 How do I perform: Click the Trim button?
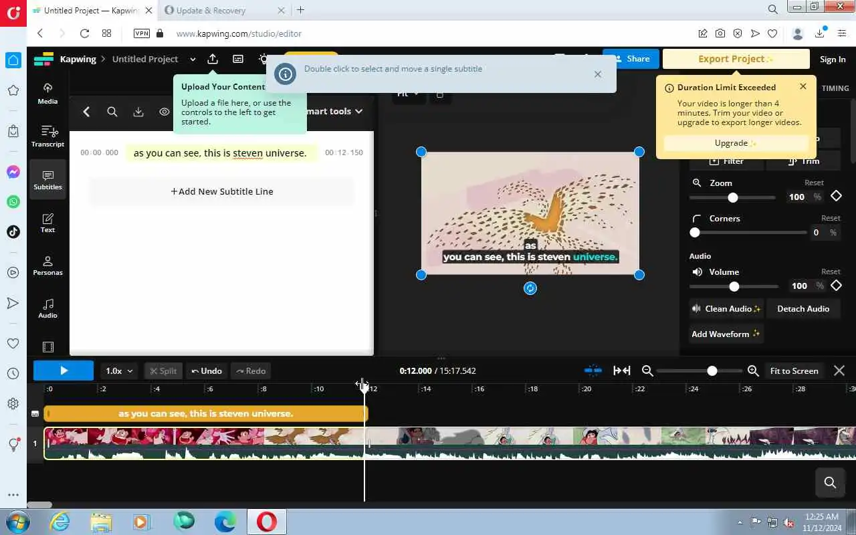805,161
